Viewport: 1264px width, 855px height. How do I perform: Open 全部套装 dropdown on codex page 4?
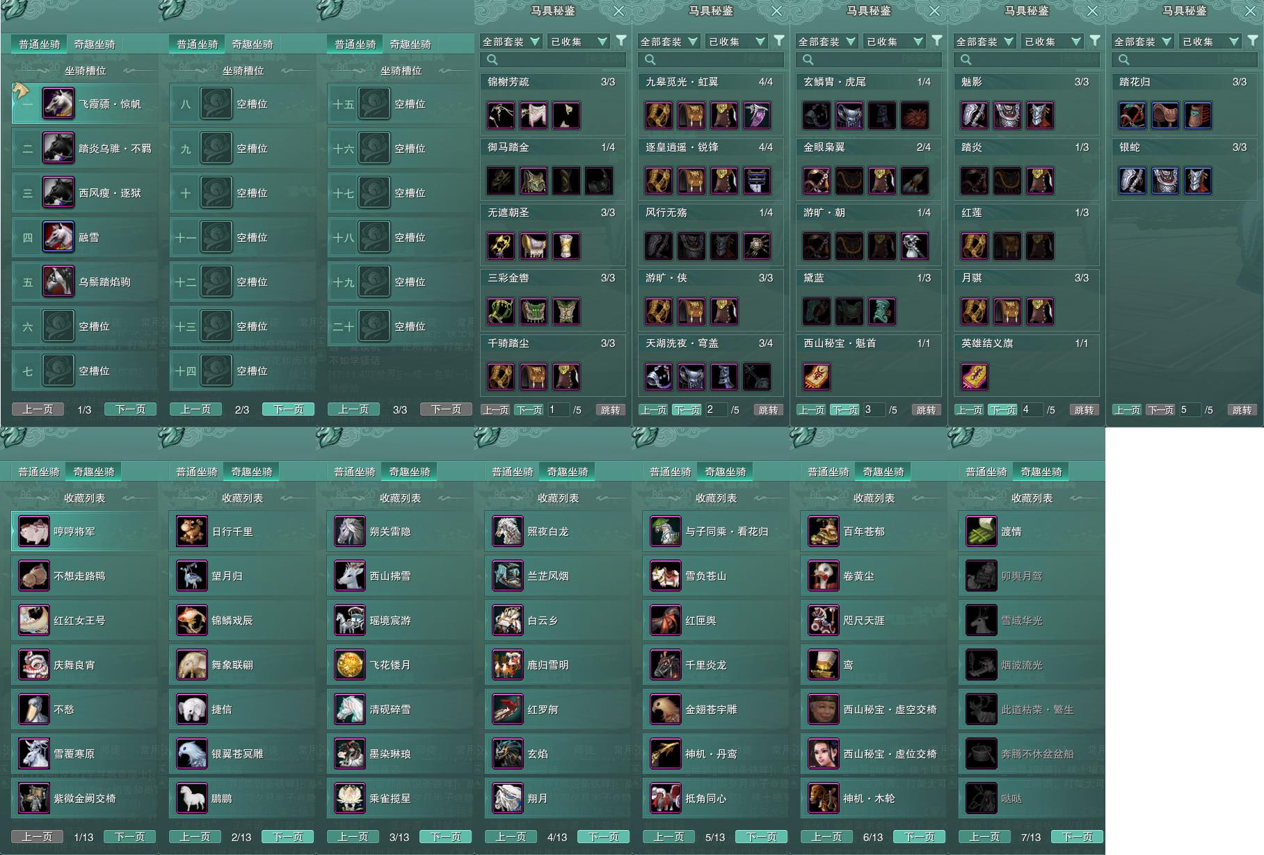984,41
